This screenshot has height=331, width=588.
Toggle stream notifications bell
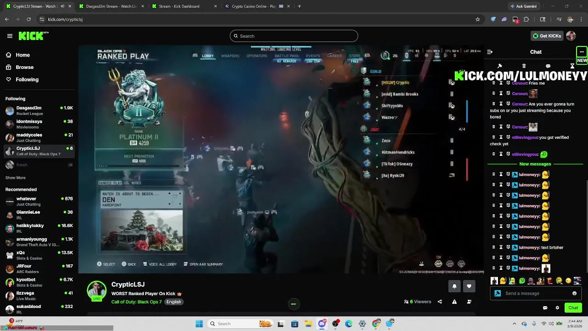[x=454, y=286]
